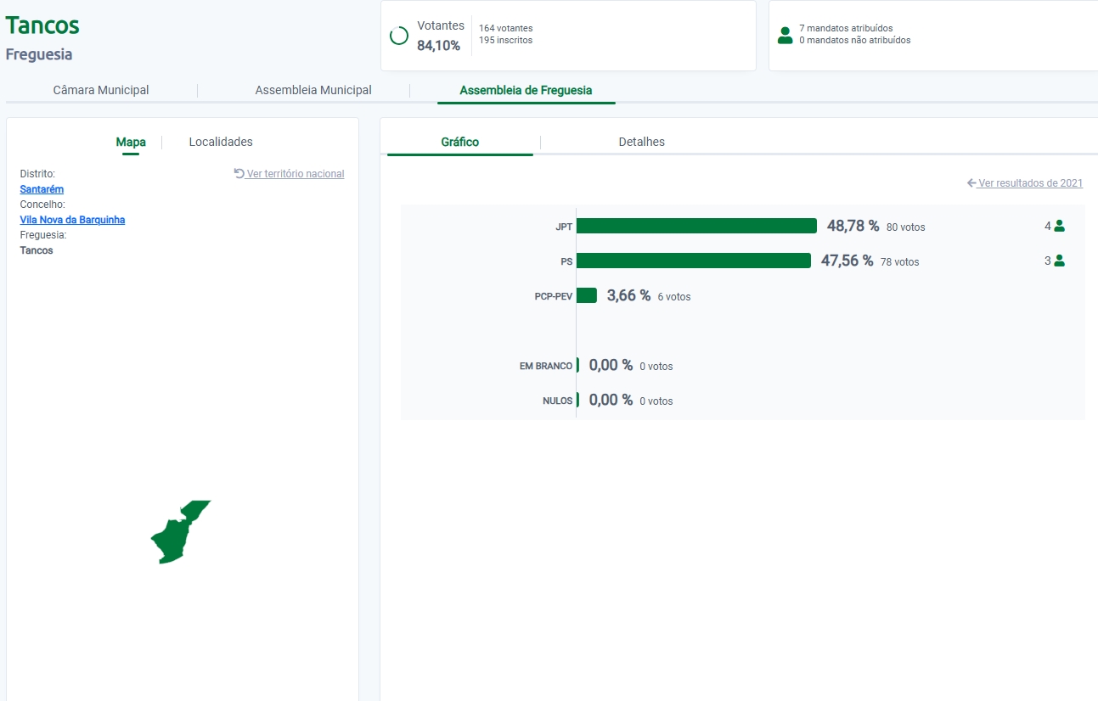Click the JPT green result bar
The image size is (1098, 701).
coord(695,226)
